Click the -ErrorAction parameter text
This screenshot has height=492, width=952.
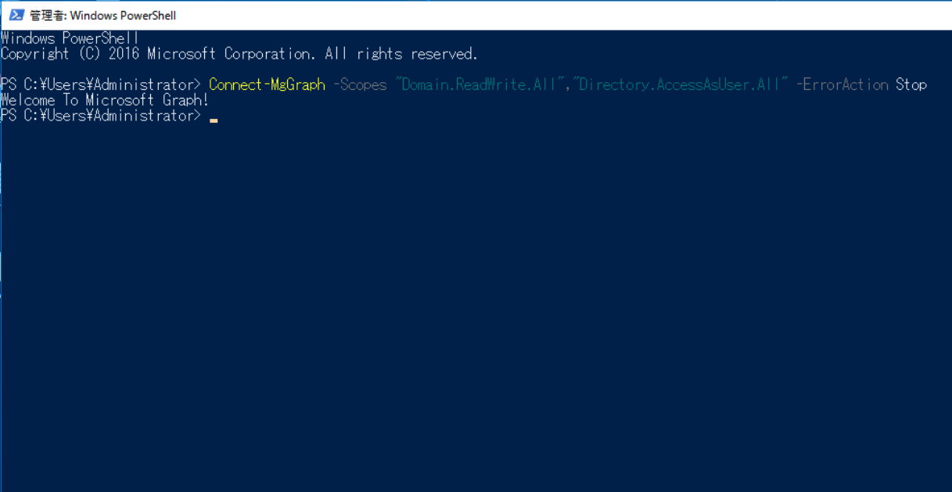[x=842, y=84]
